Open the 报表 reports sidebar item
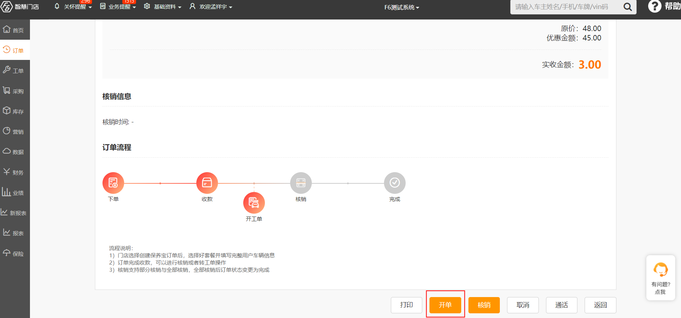This screenshot has height=318, width=681. (x=15, y=233)
